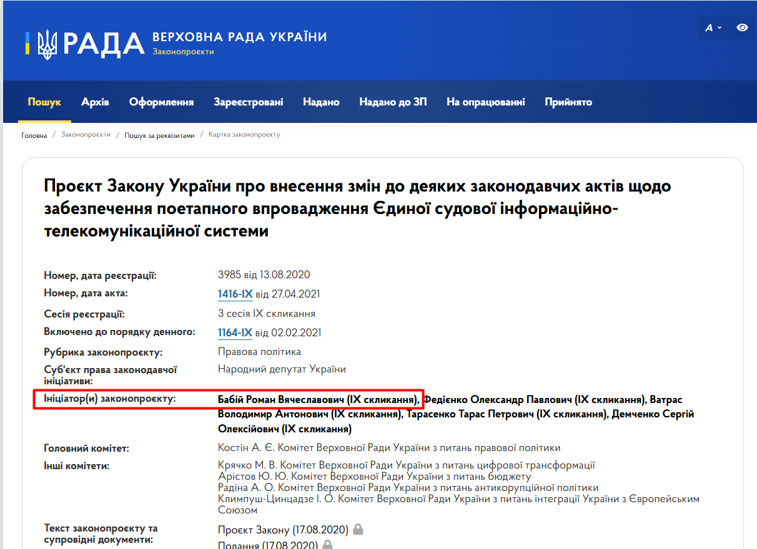
Task: Click the Правова політика rubric value
Action: point(259,352)
